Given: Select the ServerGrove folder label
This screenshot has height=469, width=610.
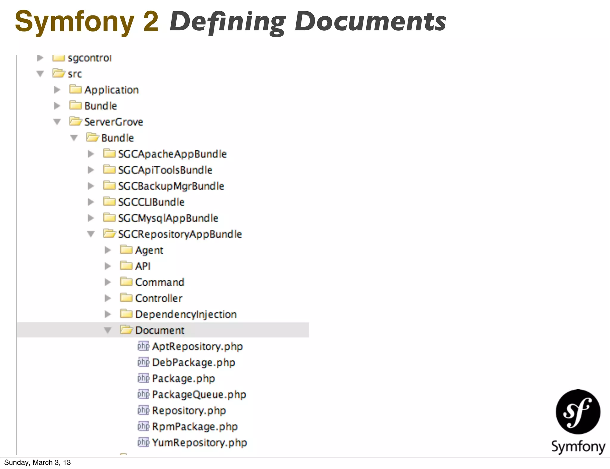Looking at the screenshot, I should point(114,122).
